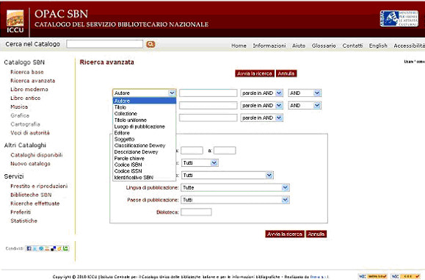Open first row 'parole in AND' dropdown
This screenshot has width=425, height=280.
click(x=262, y=93)
